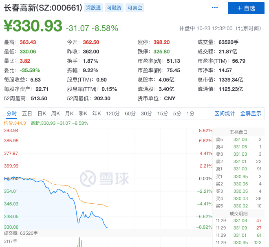Switch to 5分 chart tab

pos(177,114)
